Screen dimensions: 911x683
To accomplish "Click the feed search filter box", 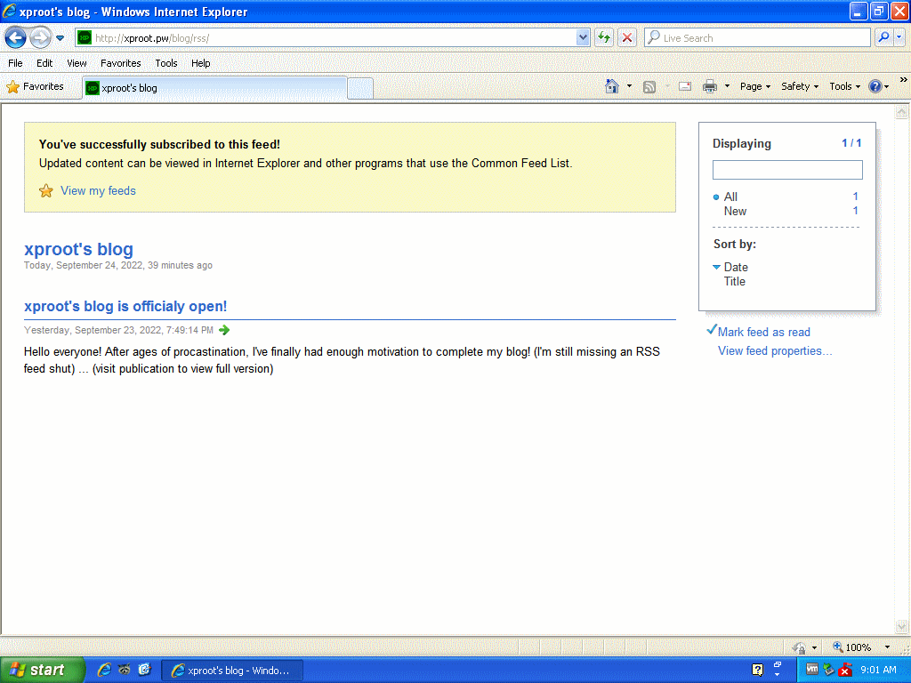I will 786,169.
